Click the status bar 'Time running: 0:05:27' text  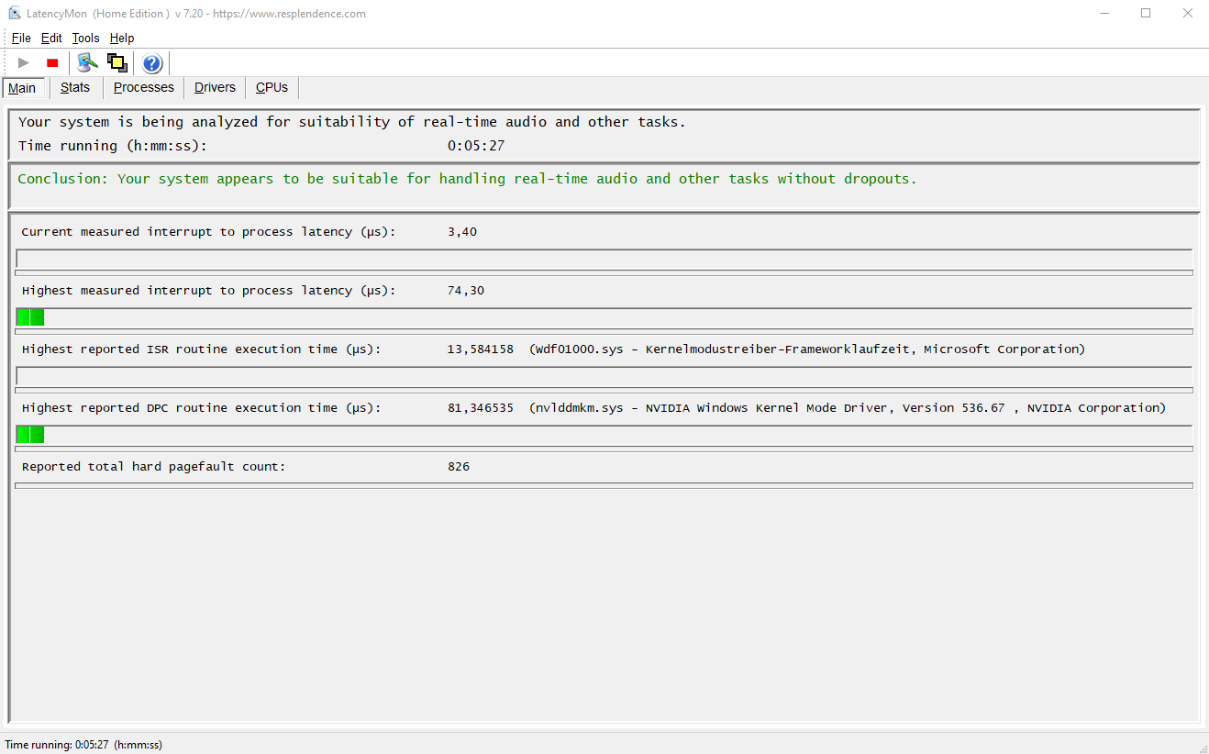click(83, 745)
